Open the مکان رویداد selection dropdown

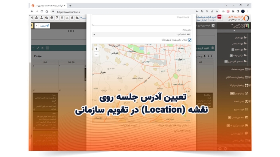tap(141, 35)
